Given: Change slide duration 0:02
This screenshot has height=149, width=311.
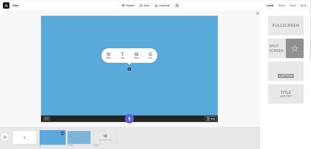Looking at the screenshot, I should (211, 119).
